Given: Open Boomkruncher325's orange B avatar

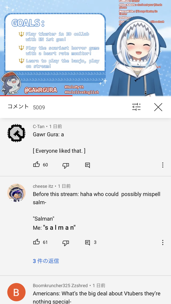Looking at the screenshot, I should point(16,292).
